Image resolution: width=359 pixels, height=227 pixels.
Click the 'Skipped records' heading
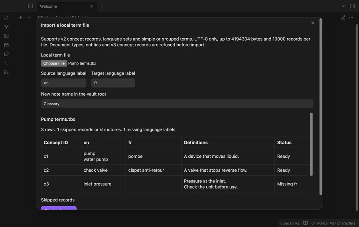point(58,200)
